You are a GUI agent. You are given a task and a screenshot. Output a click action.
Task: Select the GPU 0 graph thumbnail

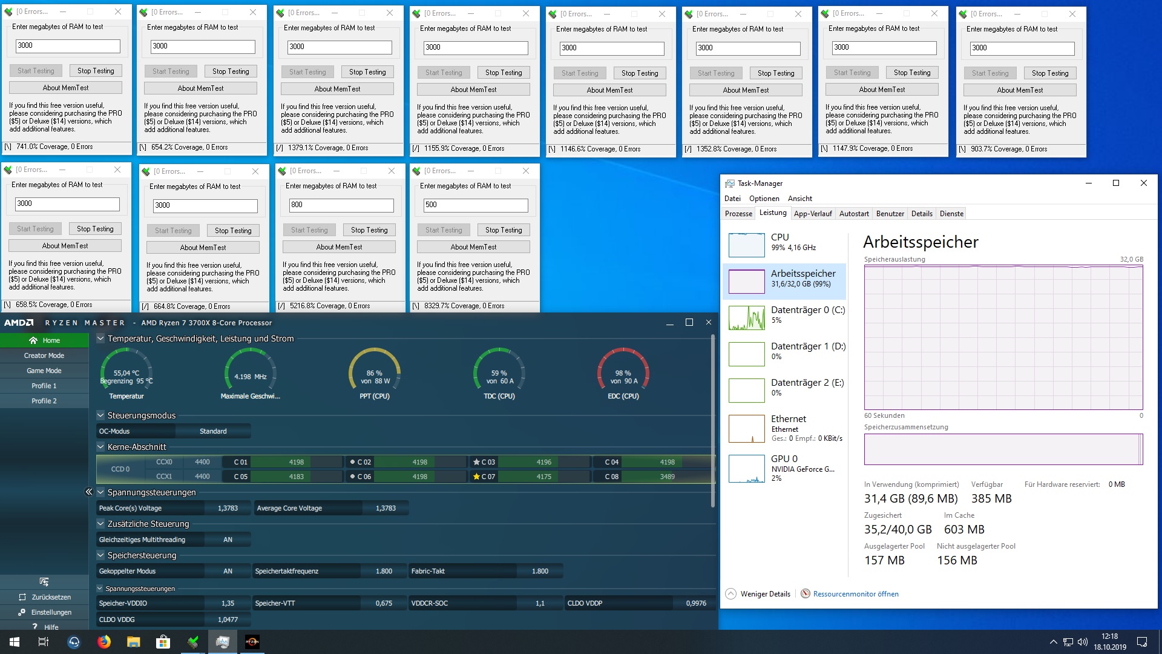coord(746,469)
